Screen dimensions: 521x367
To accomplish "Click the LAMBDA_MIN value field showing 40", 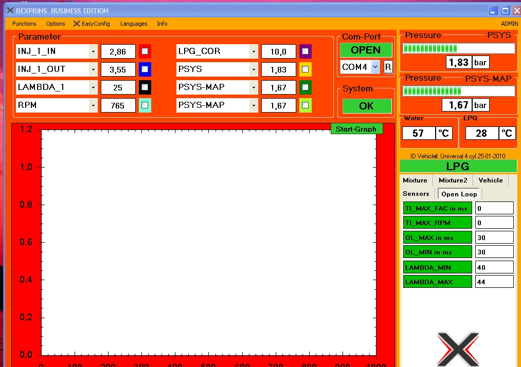I will coord(494,267).
